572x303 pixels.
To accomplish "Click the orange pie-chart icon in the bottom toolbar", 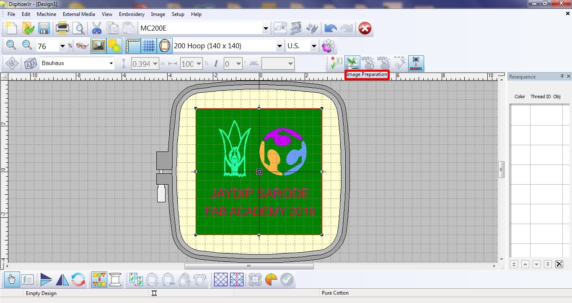I will pos(271,279).
